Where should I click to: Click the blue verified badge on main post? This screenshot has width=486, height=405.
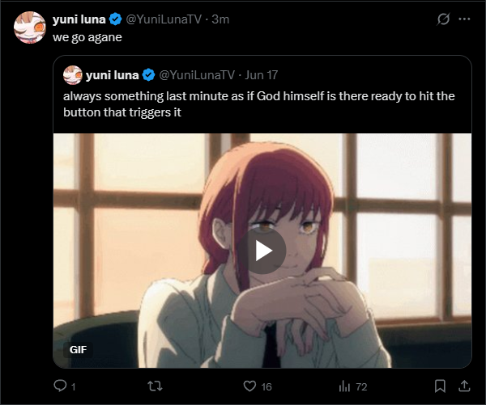pos(116,19)
